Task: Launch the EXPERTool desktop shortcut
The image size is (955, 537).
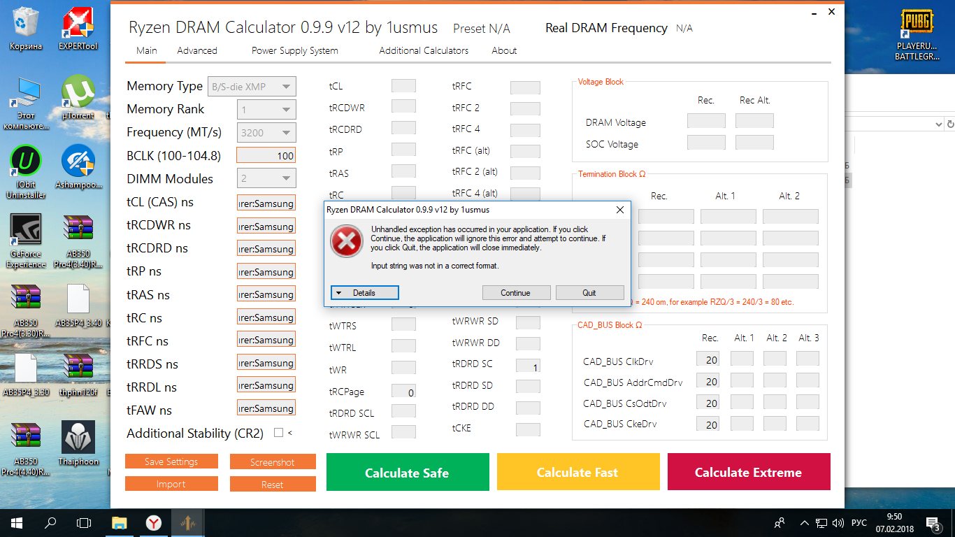Action: point(78,29)
